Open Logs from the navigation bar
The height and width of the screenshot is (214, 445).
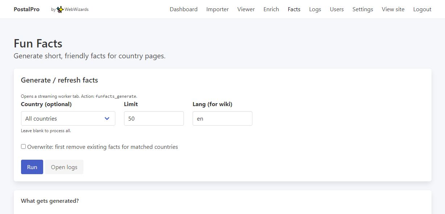point(315,9)
